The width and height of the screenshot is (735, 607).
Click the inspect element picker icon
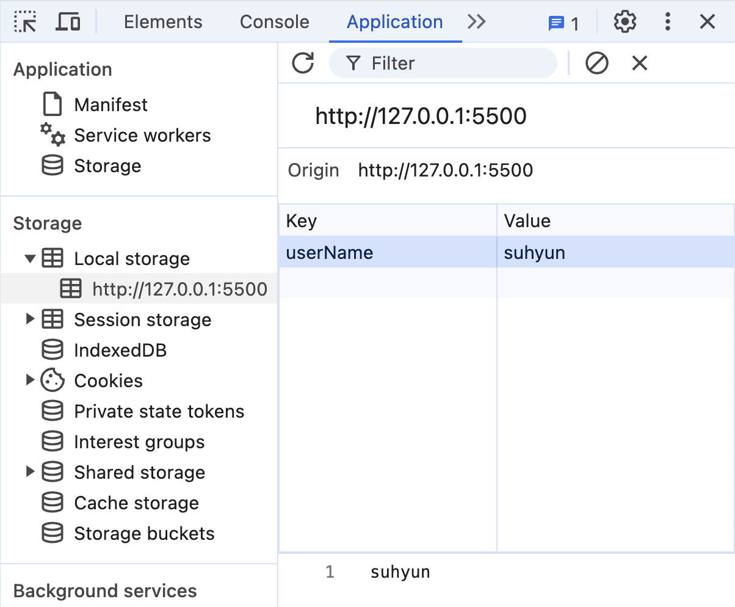(24, 22)
